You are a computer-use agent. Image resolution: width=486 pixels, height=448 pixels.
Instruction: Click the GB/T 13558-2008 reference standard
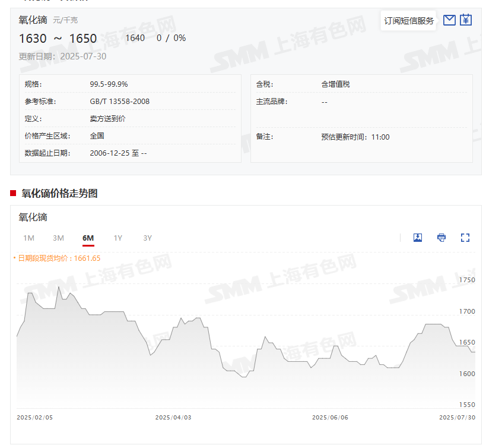point(120,102)
